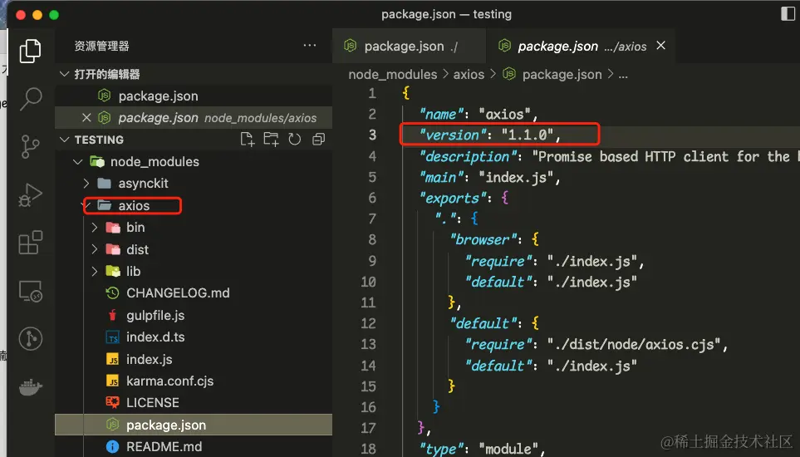800x457 pixels.
Task: Click package.json in the breadcrumb path
Action: [x=562, y=75]
